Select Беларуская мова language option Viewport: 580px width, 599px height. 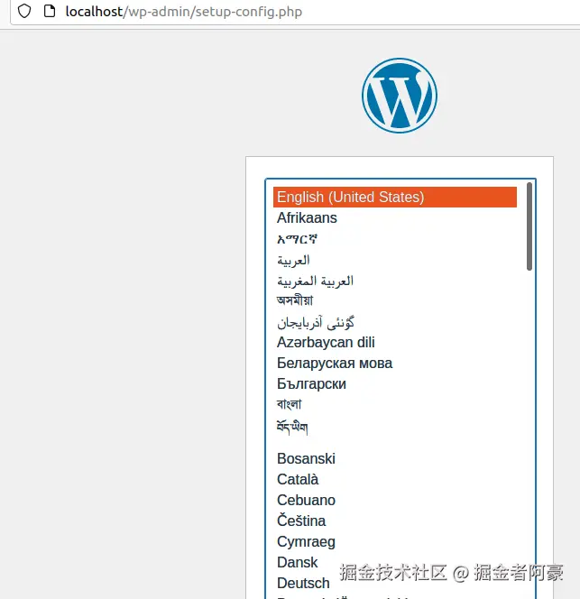tap(395, 363)
